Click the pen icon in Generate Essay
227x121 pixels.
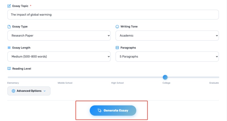click(x=100, y=111)
